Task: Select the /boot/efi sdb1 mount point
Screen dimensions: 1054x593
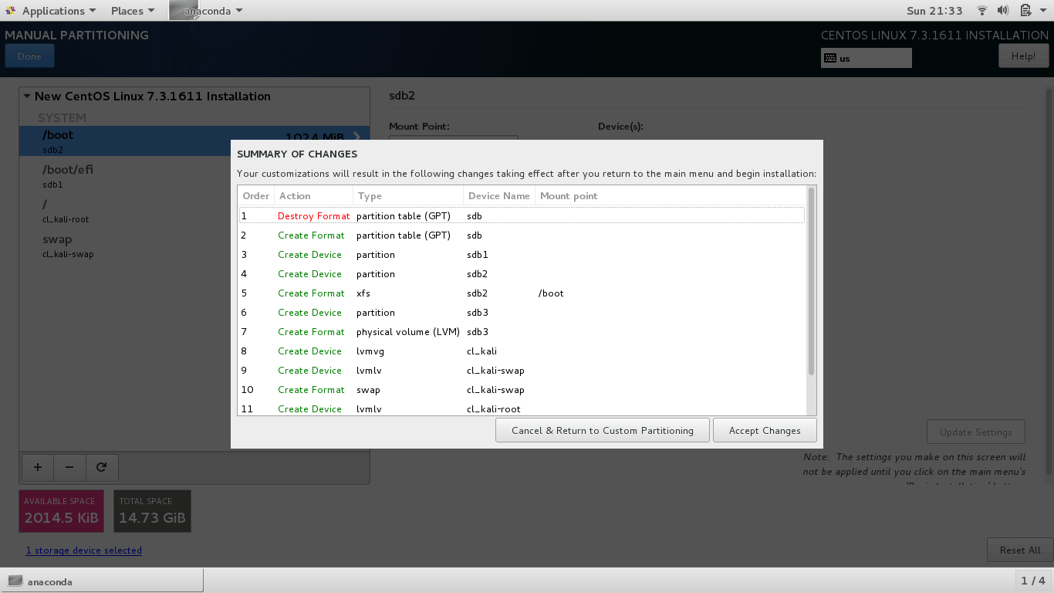Action: [194, 176]
